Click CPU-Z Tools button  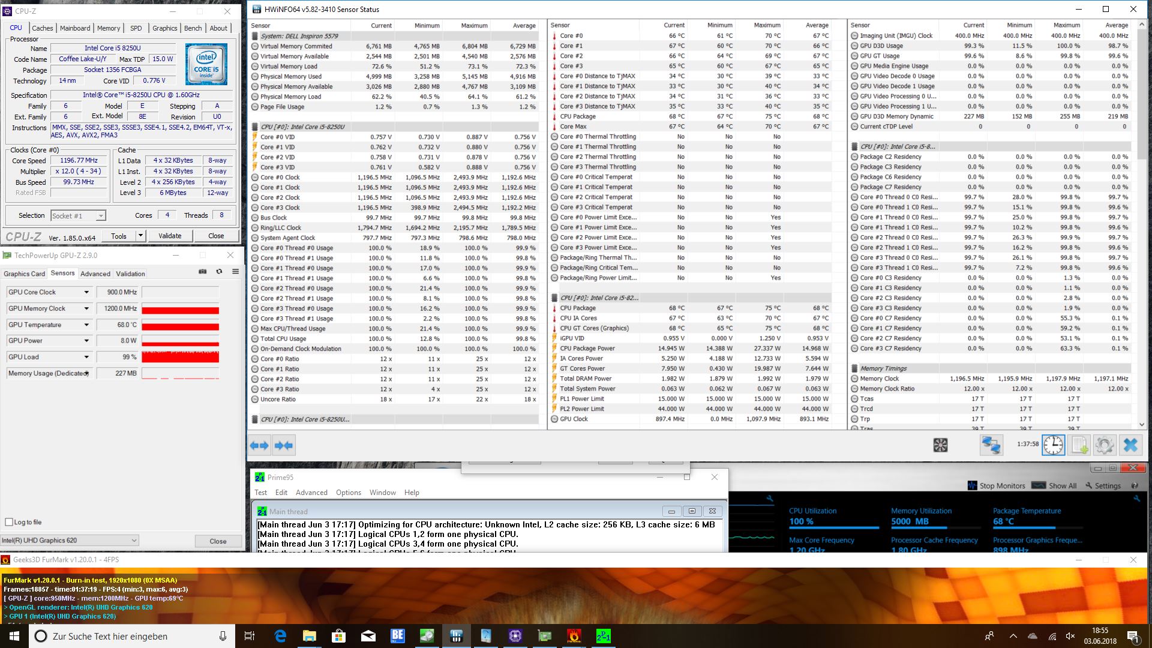(119, 236)
